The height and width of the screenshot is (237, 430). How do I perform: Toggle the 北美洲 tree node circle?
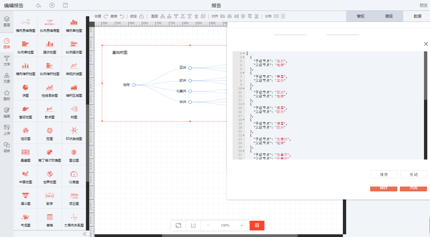tap(190, 91)
